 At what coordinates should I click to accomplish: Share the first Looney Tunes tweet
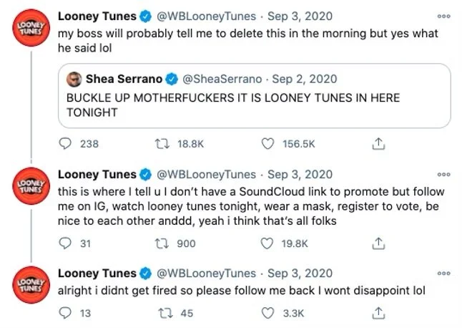click(376, 144)
